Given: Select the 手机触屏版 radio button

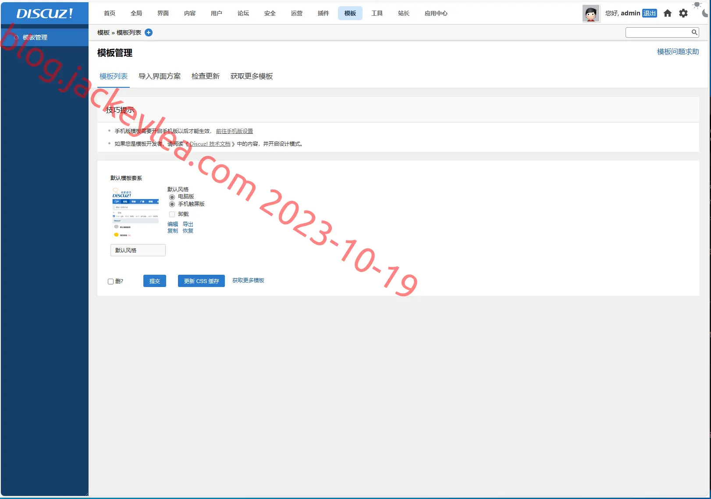Looking at the screenshot, I should 172,204.
